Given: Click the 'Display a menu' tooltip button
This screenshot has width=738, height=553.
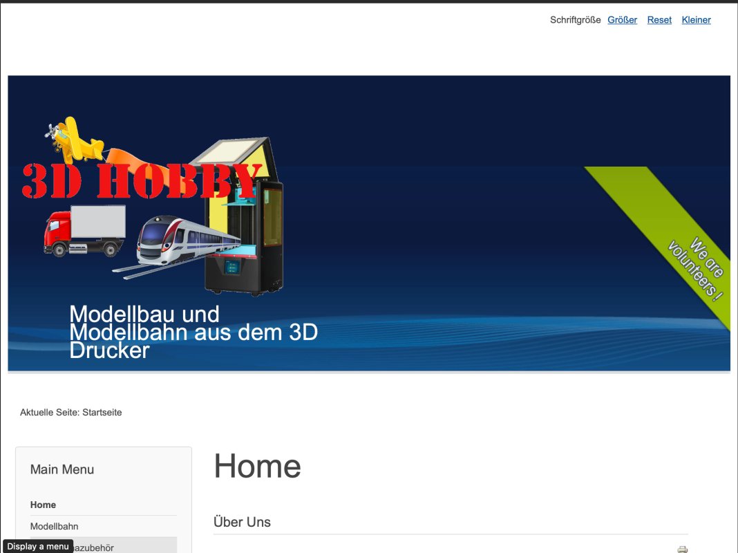Looking at the screenshot, I should [38, 546].
